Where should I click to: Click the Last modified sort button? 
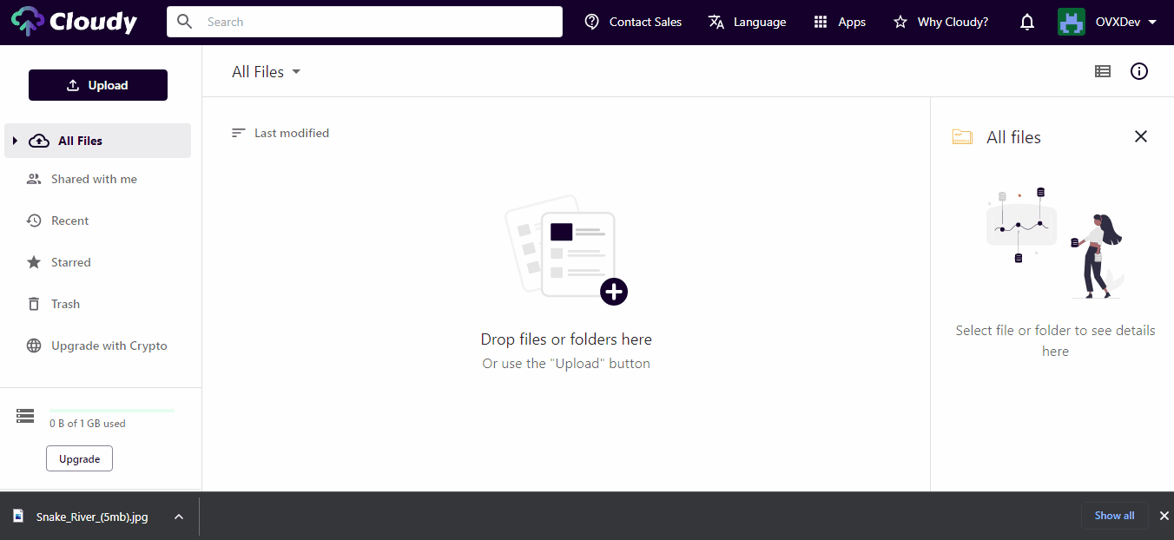click(x=280, y=133)
